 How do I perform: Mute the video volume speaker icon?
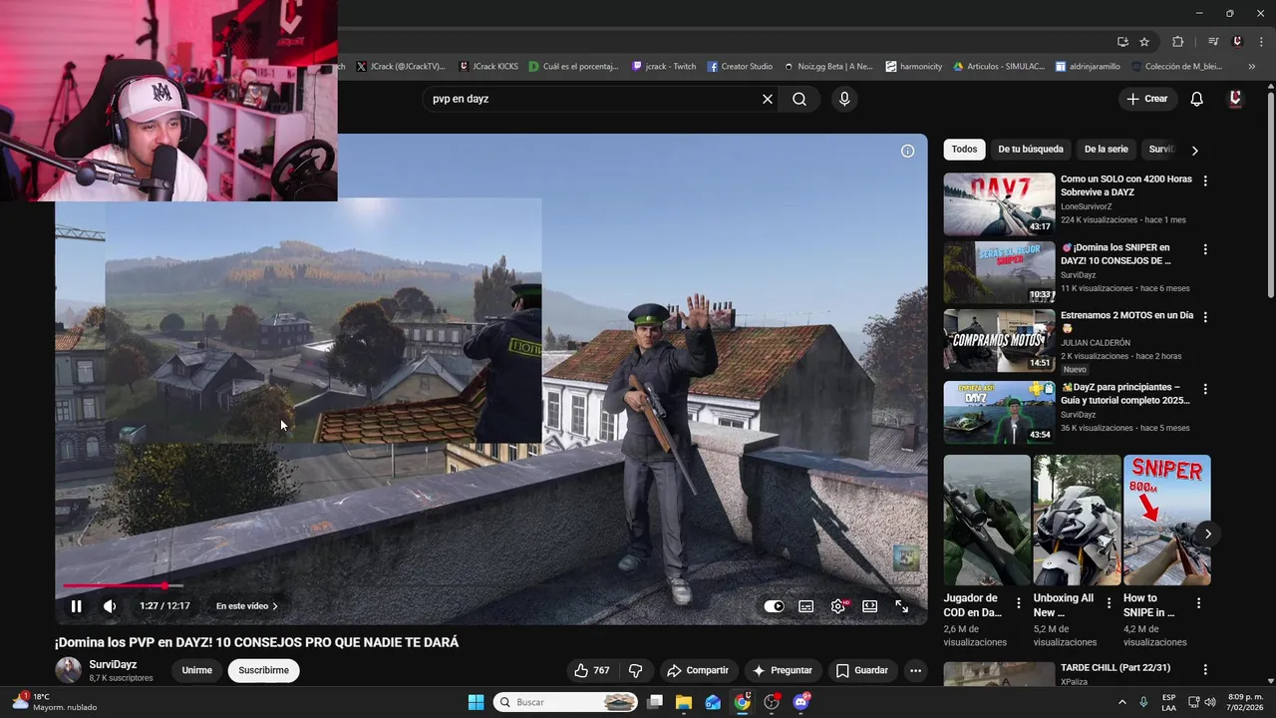click(x=110, y=606)
